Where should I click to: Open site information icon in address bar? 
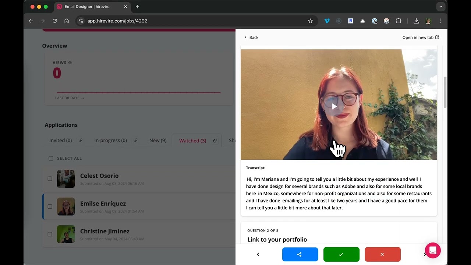81,21
